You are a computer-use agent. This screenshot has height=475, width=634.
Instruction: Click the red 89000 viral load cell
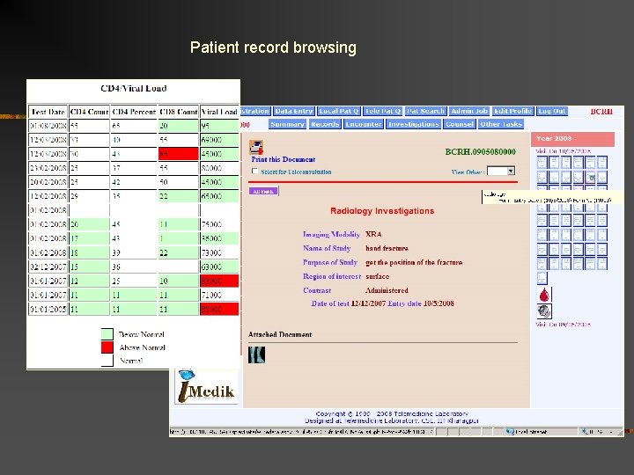(219, 309)
